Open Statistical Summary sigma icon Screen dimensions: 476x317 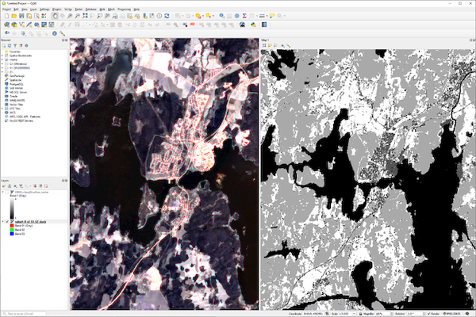pyautogui.click(x=244, y=16)
